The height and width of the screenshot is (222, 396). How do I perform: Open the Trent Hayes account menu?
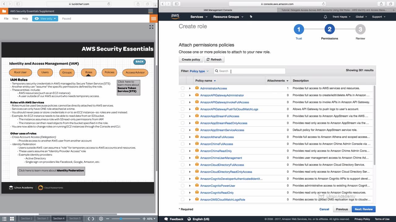[x=342, y=17]
